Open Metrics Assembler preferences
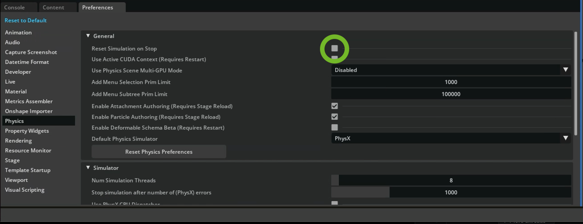 (29, 101)
